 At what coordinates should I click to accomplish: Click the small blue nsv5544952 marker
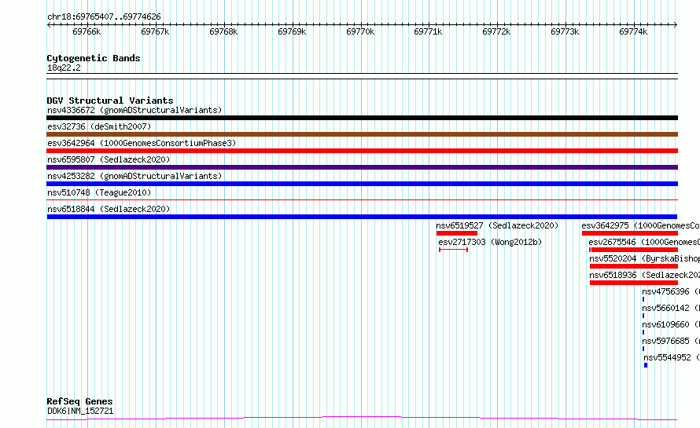[646, 365]
